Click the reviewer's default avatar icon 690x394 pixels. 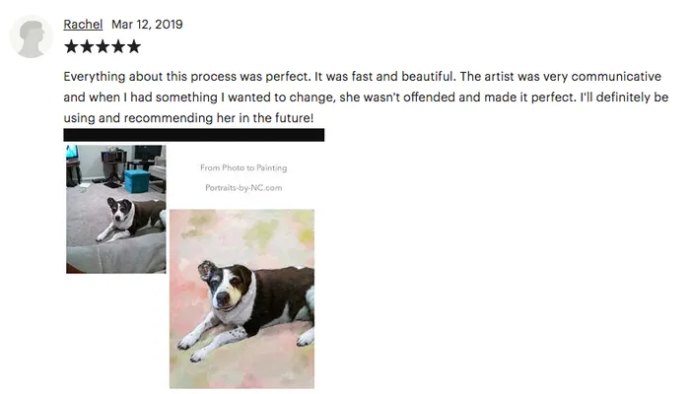pos(31,36)
